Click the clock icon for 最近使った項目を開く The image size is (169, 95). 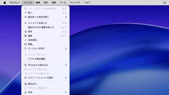(25, 17)
